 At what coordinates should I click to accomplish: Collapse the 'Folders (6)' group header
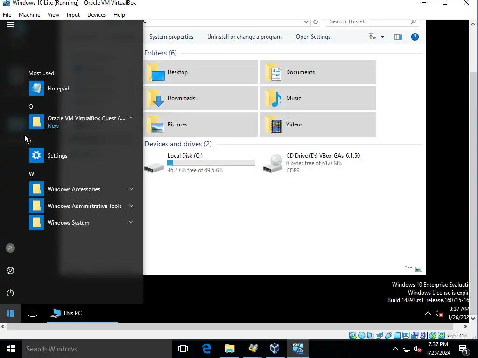(x=161, y=53)
